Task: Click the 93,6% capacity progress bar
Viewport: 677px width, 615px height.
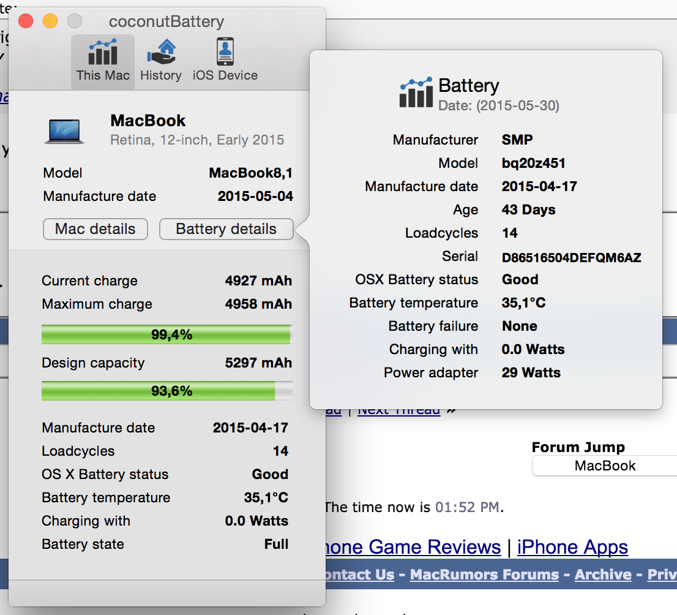Action: coord(166,391)
